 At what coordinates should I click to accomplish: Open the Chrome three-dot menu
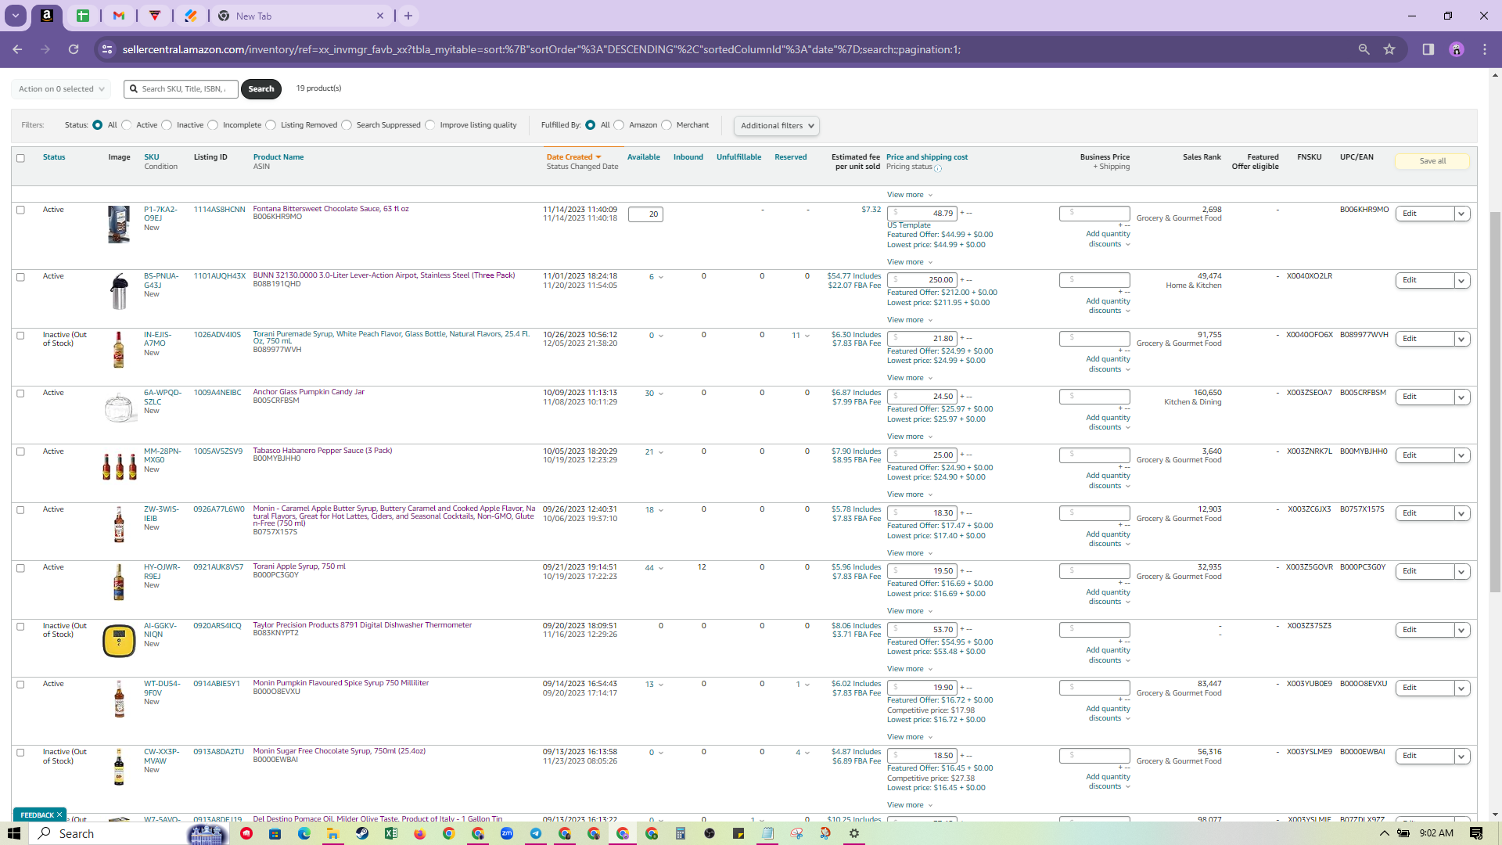click(1485, 49)
